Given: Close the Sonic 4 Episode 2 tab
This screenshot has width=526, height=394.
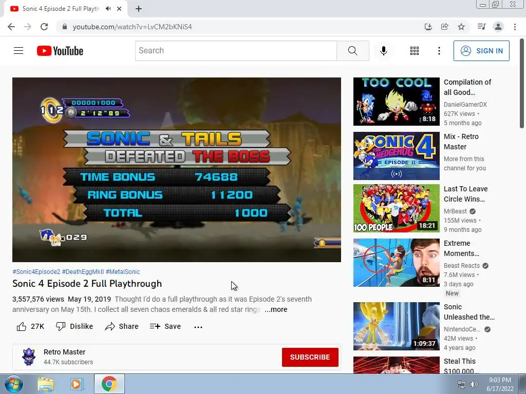Looking at the screenshot, I should (119, 9).
